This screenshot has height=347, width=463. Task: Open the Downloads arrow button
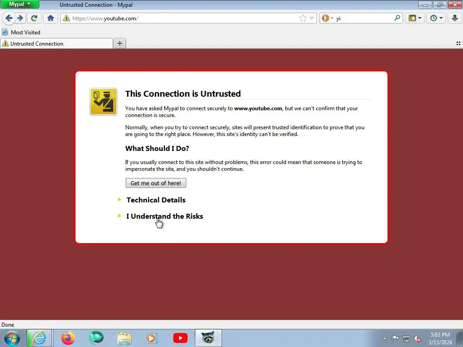click(455, 18)
